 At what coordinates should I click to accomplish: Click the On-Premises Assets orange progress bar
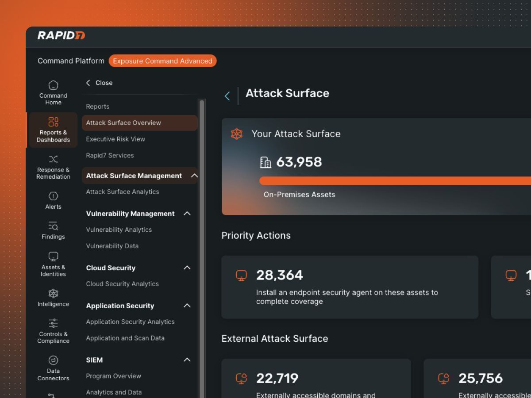point(394,180)
